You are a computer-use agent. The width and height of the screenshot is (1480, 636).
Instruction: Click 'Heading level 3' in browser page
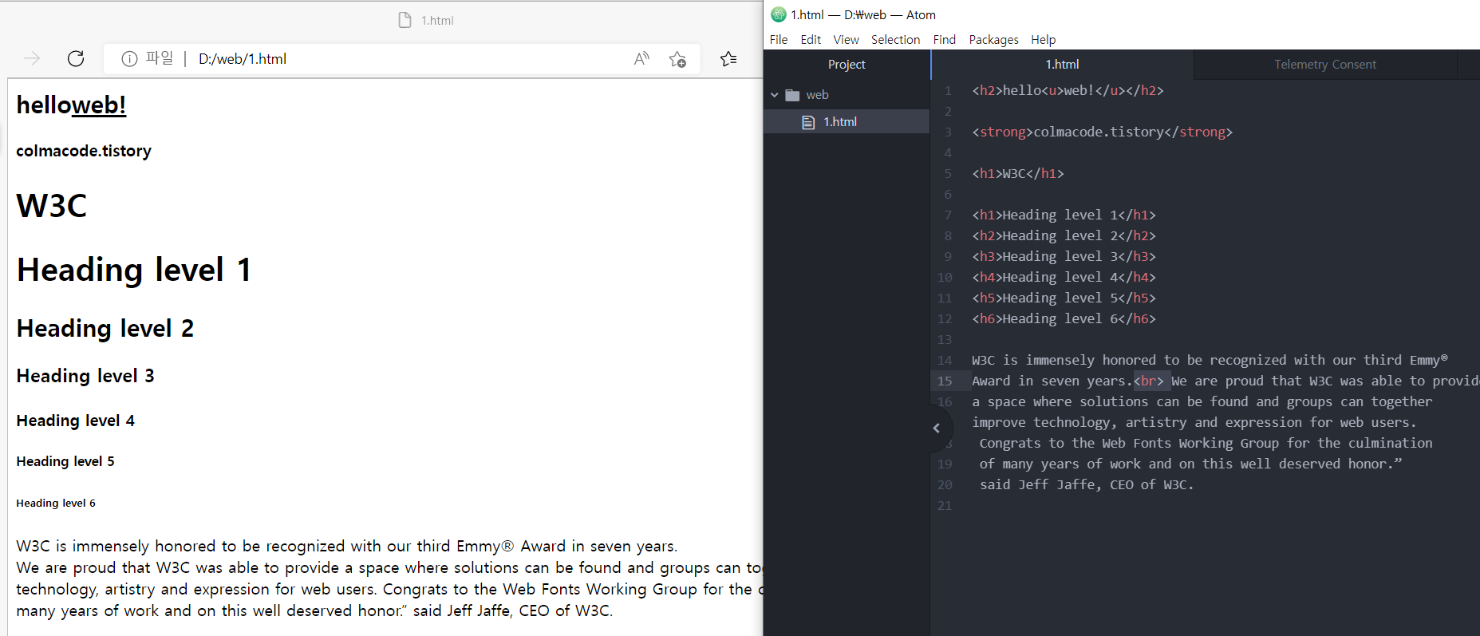(x=85, y=376)
